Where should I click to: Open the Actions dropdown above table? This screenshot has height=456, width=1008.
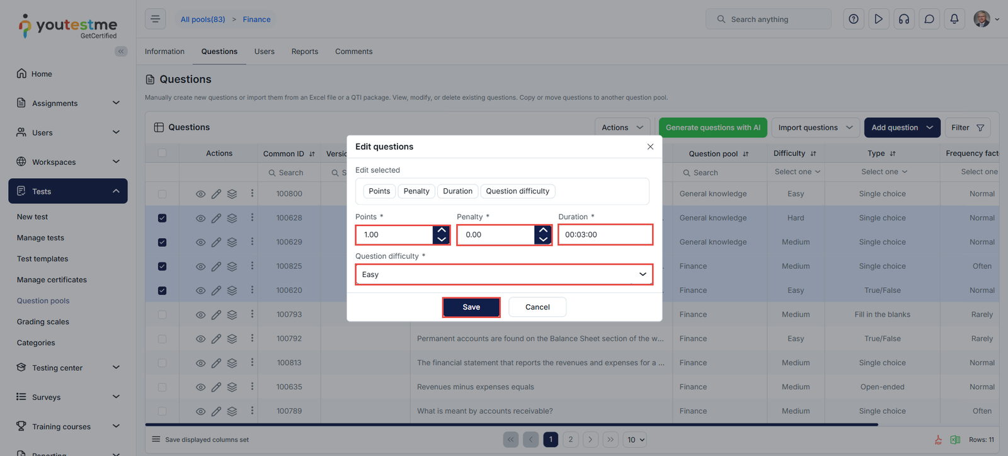pyautogui.click(x=622, y=127)
